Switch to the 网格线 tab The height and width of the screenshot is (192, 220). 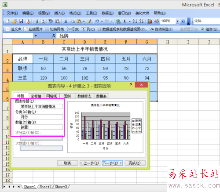51,96
